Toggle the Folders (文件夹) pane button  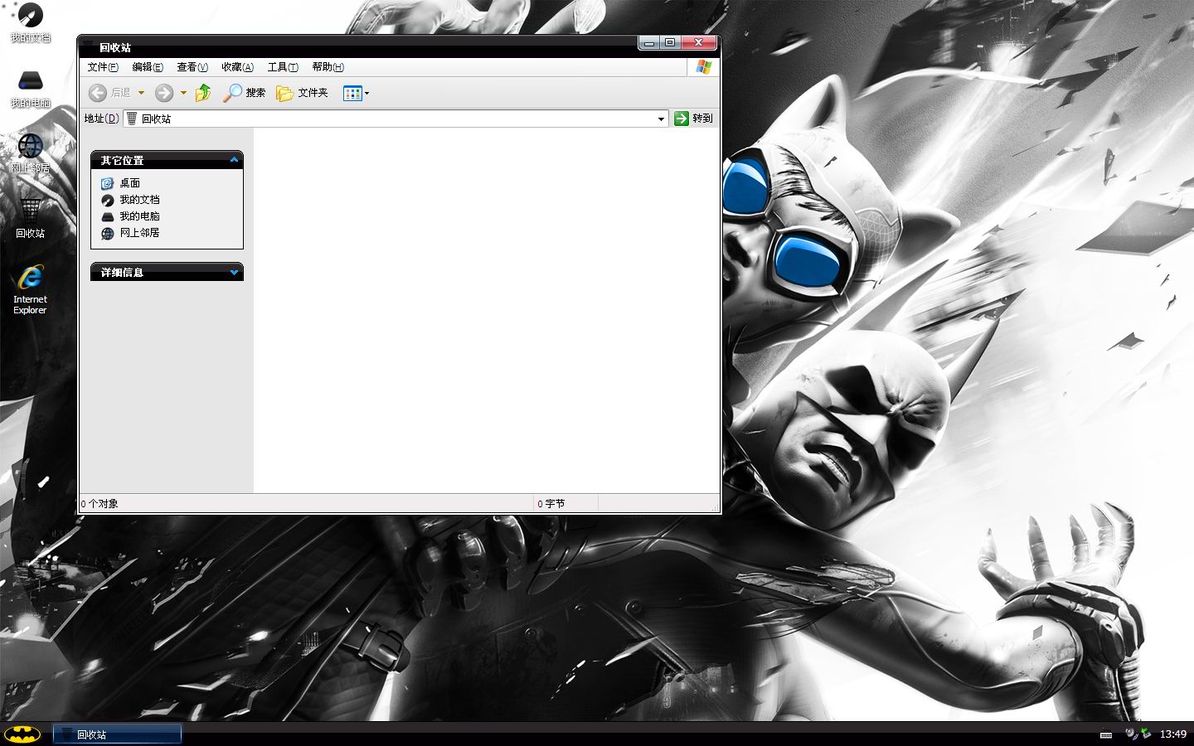click(x=302, y=93)
